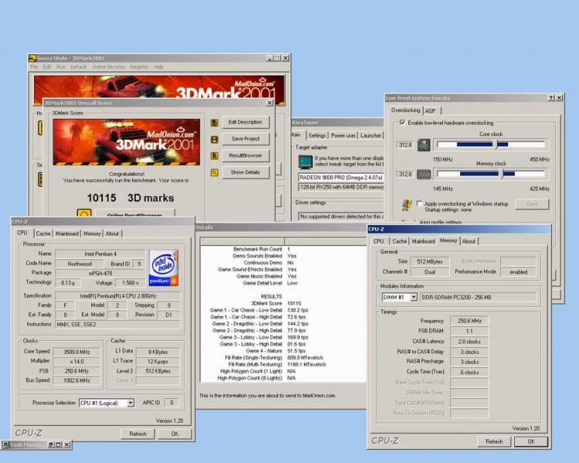Screen dimensions: 579x463
Task: Open Register menu in 3DMark2001
Action: click(x=139, y=67)
